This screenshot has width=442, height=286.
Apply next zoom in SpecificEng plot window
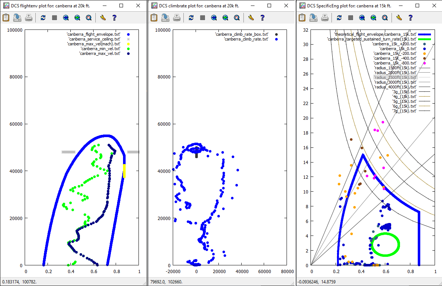(373, 18)
